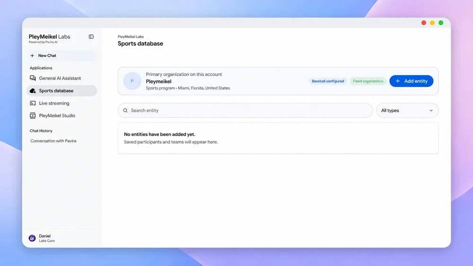Click 'No entities have been added yet.' text
The width and height of the screenshot is (473, 266).
click(x=159, y=134)
